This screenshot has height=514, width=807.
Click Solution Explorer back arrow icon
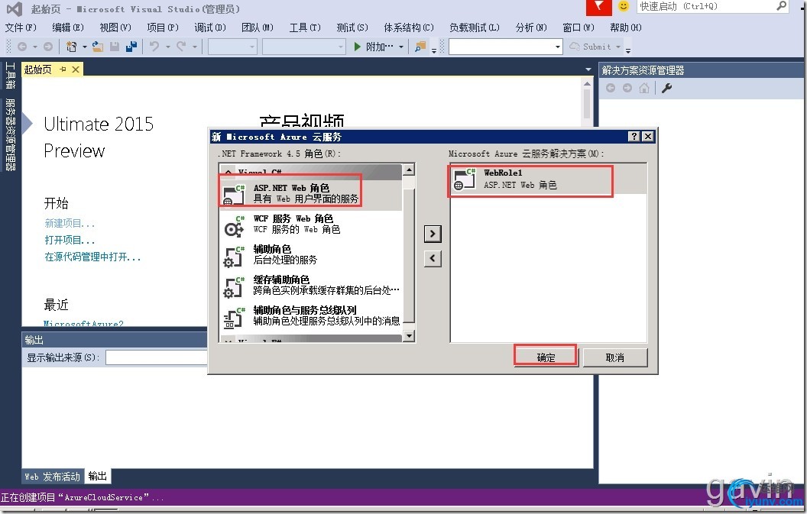[x=611, y=88]
